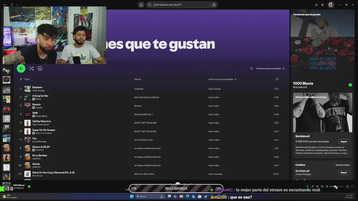Open connect to a device icon
The height and width of the screenshot is (201, 358).
[x=322, y=186]
